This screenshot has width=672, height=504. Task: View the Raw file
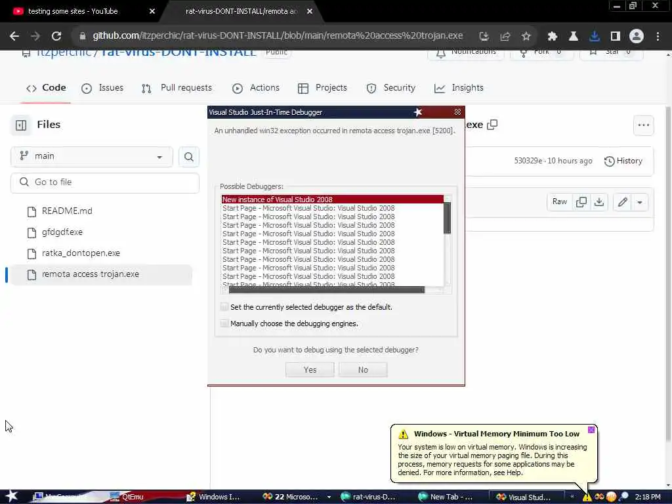point(559,202)
